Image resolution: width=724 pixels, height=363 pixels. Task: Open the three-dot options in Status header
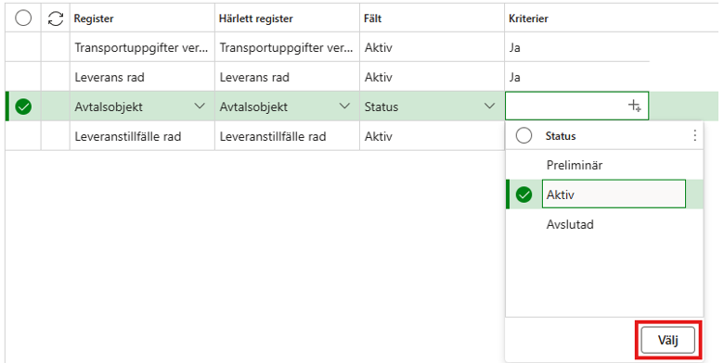click(694, 135)
